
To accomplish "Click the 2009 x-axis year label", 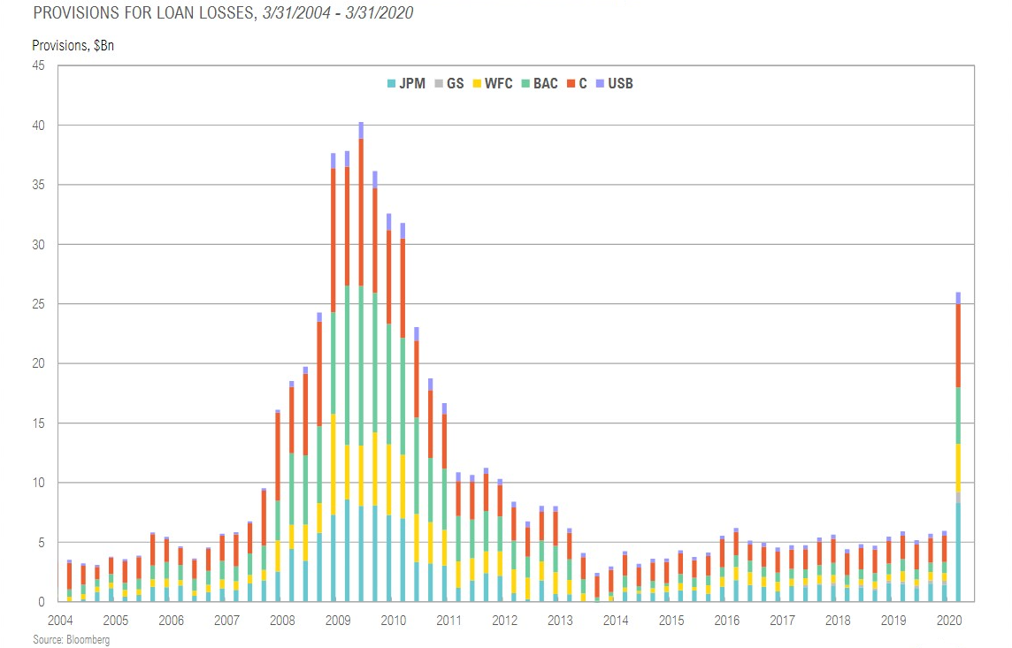I will [336, 621].
